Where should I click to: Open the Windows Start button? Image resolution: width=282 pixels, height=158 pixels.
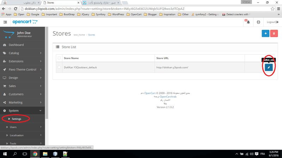tap(5, 154)
